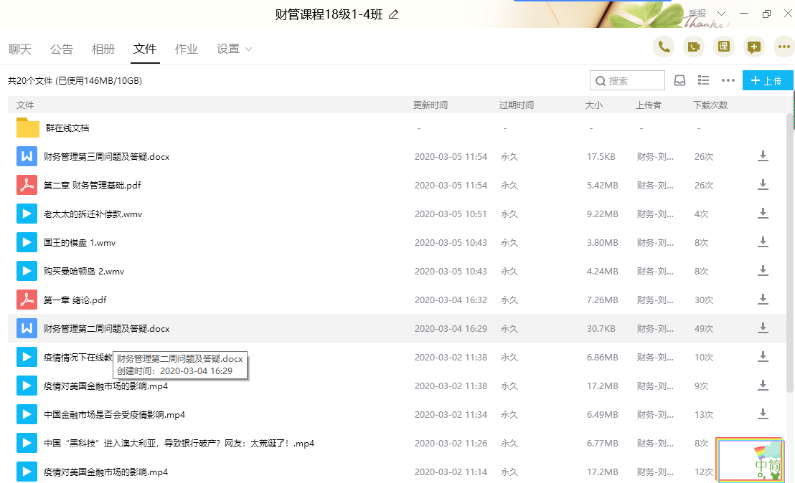This screenshot has height=483, width=795.
Task: Click the storage text 共20个文件
Action: [75, 80]
